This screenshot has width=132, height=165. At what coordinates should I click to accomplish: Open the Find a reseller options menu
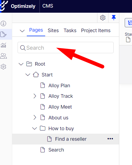pos(110,139)
